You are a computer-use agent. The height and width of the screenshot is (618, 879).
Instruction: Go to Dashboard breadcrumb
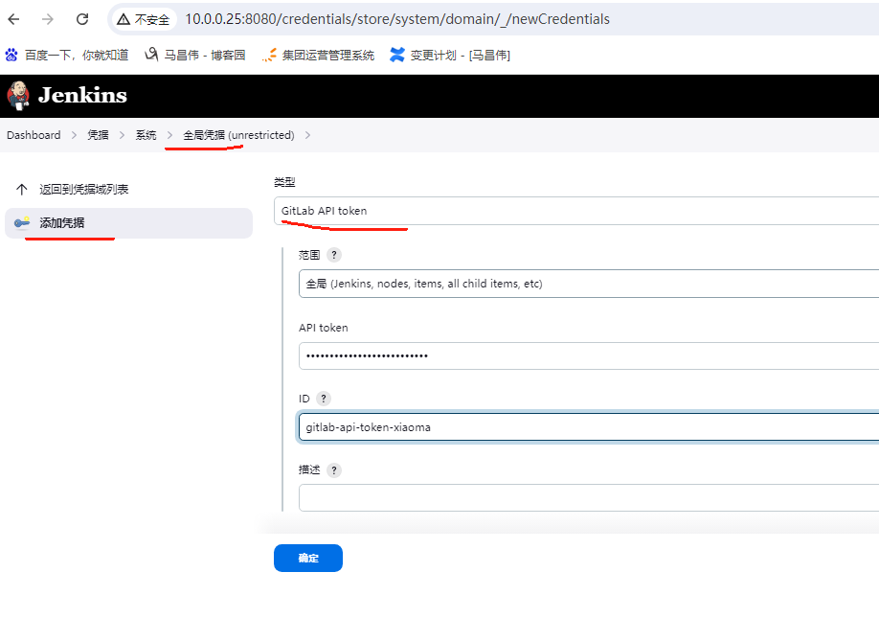pos(34,135)
